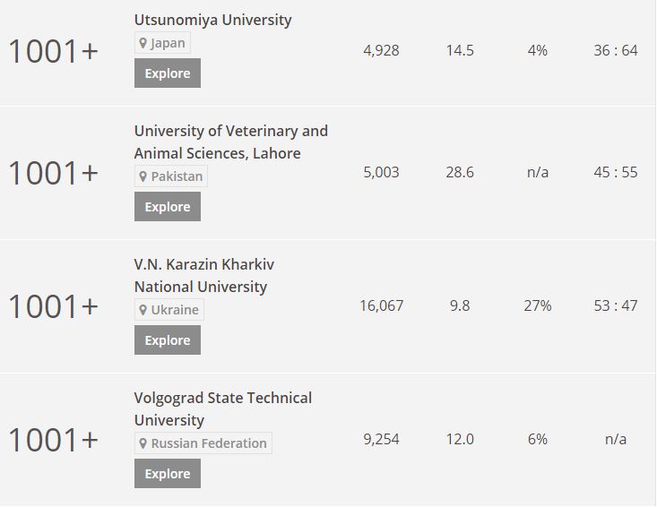Open the Utsunomiya University title link

212,20
